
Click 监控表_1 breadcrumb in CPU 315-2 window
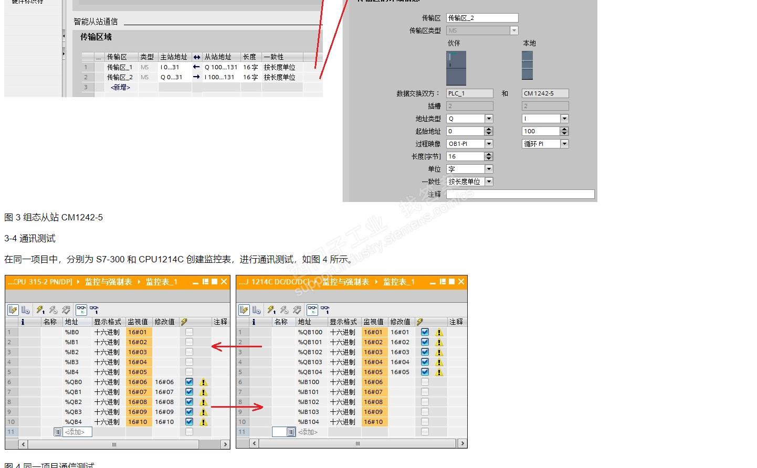pos(162,282)
